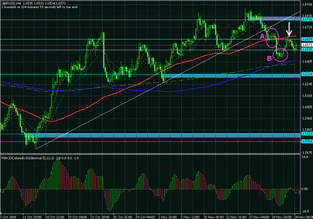Click the 1.6330 horizontal line price tag

[307, 74]
